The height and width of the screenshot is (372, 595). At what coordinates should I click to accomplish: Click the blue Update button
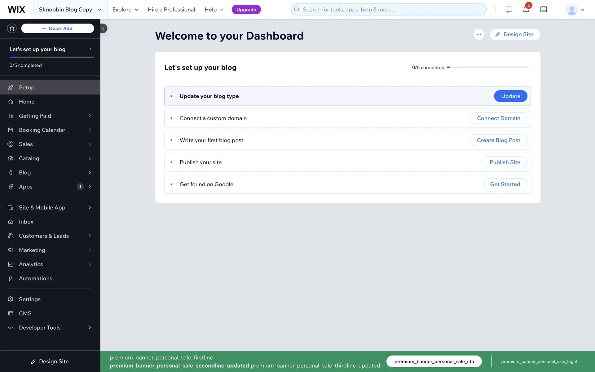click(x=510, y=96)
